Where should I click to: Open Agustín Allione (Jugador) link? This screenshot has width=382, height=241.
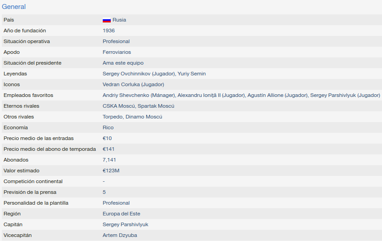[x=277, y=95]
